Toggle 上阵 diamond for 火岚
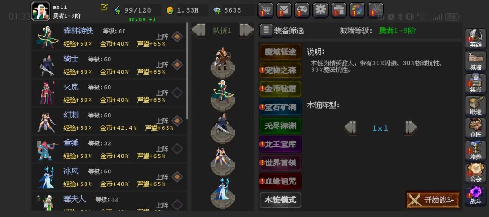The height and width of the screenshot is (217, 489). pos(177,93)
